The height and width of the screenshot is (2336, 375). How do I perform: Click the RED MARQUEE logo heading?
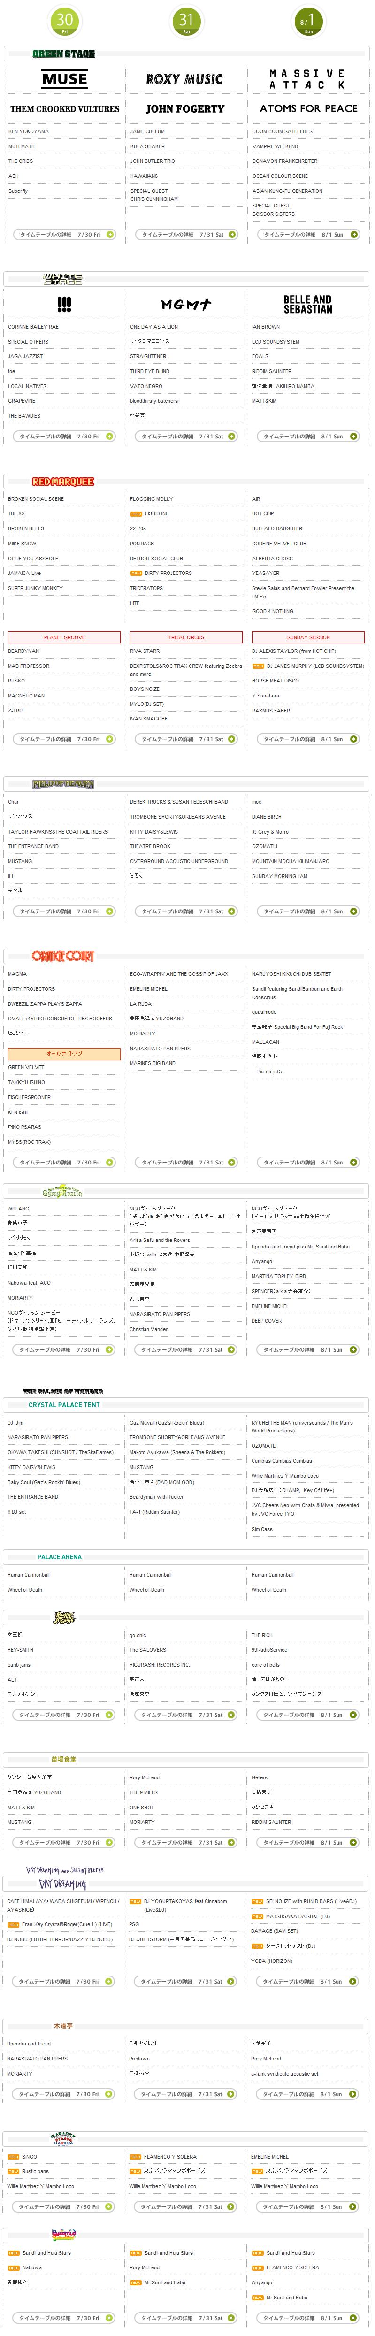click(x=62, y=482)
